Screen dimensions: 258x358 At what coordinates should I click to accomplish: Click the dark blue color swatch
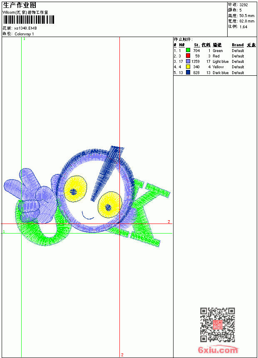coord(188,72)
